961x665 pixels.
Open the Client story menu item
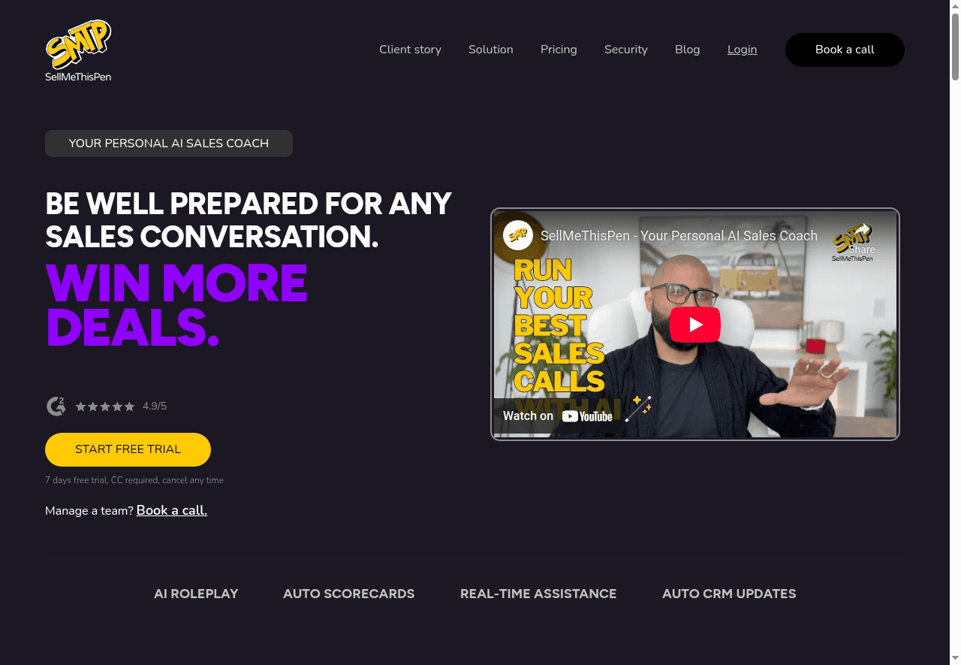(x=410, y=50)
